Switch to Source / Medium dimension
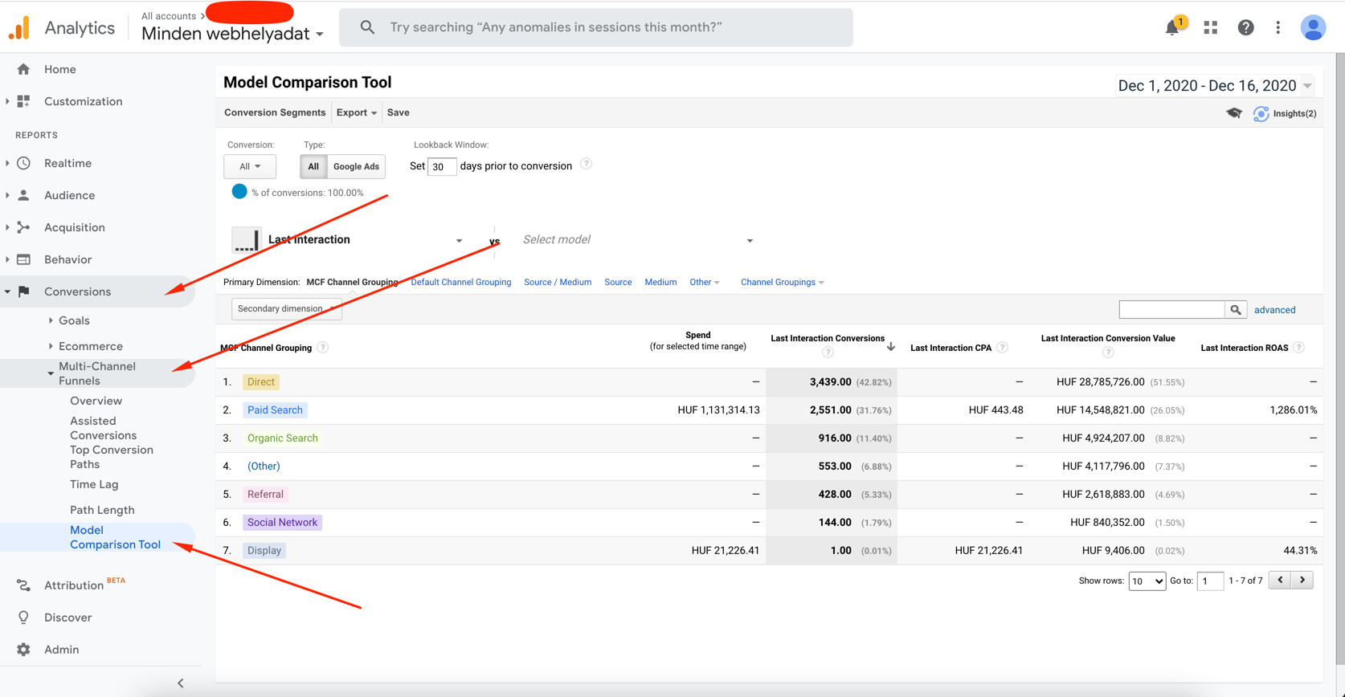This screenshot has height=697, width=1345. pyautogui.click(x=557, y=283)
